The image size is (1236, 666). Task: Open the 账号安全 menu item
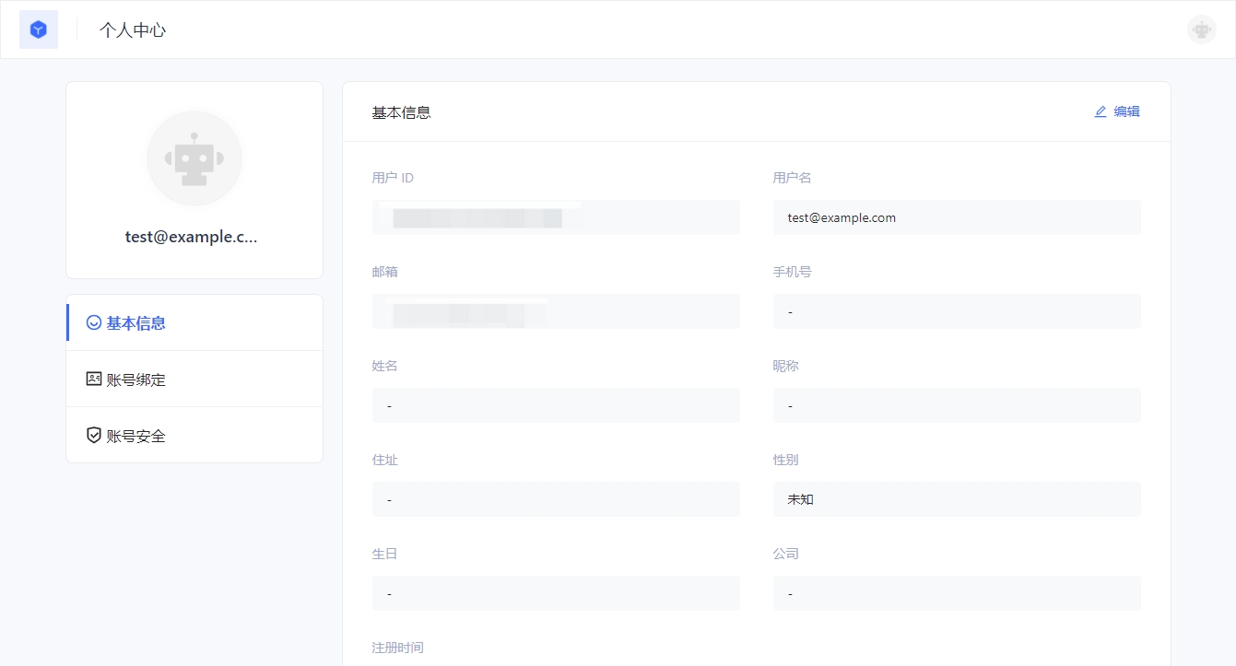click(x=136, y=436)
